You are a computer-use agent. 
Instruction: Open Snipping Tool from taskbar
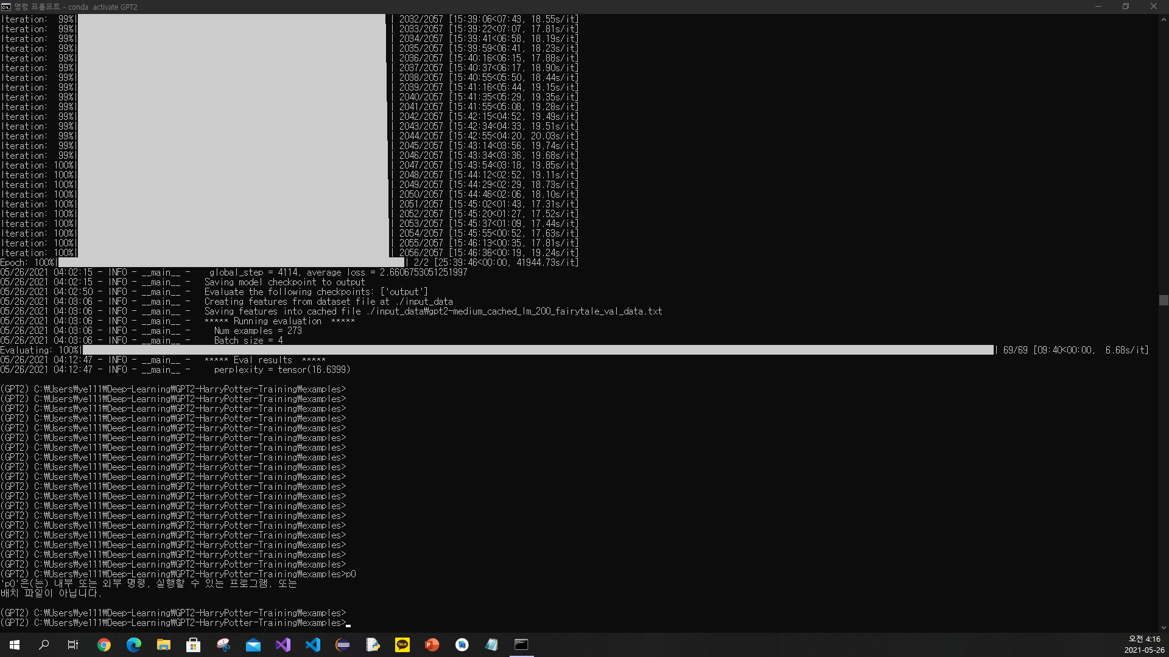(223, 645)
